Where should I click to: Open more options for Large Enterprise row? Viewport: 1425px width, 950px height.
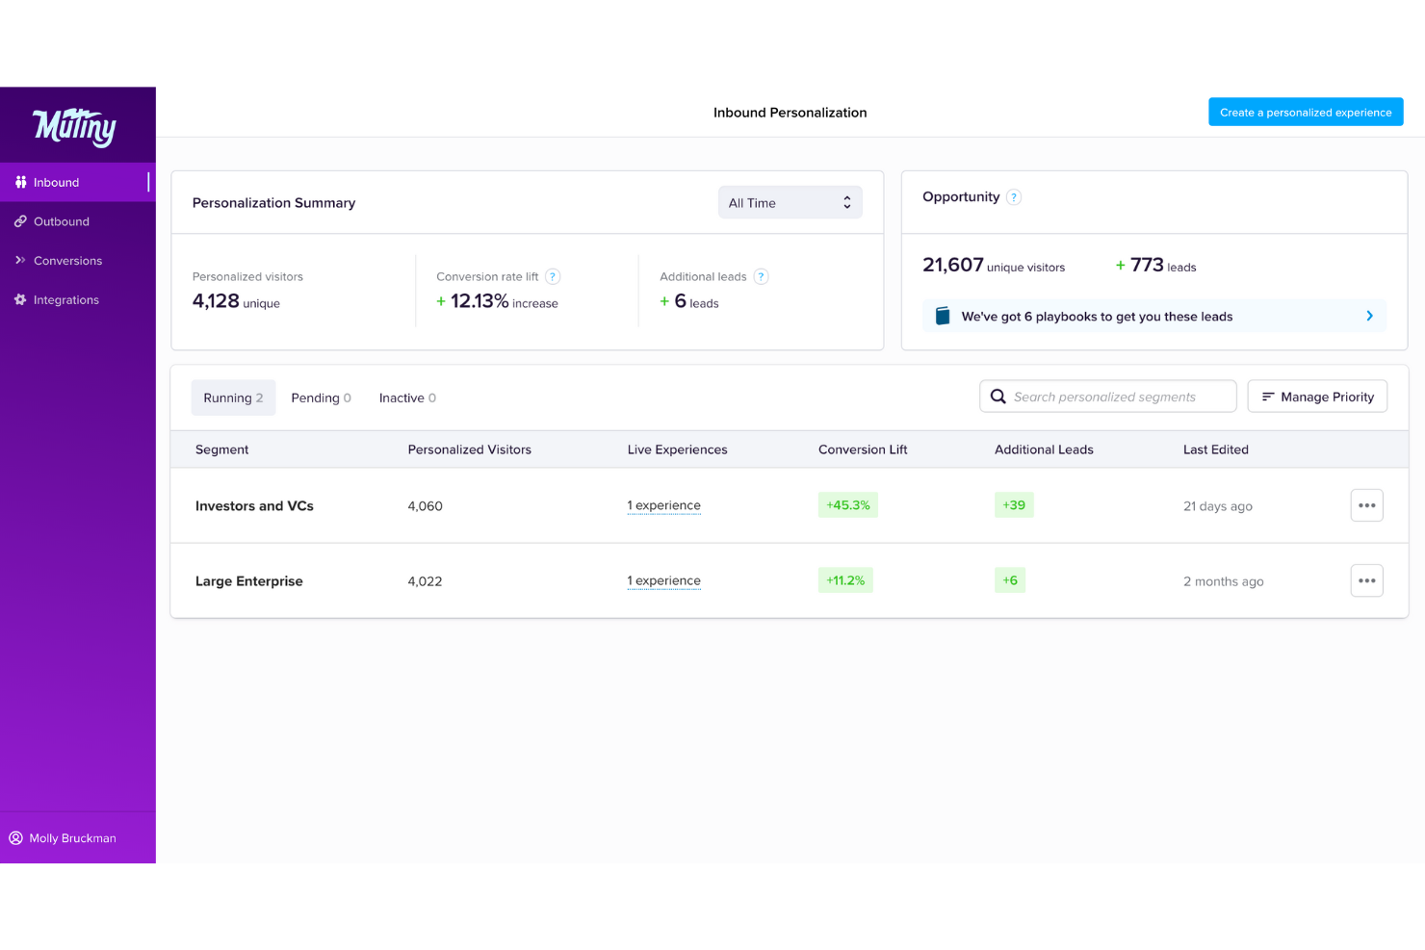pyautogui.click(x=1366, y=581)
